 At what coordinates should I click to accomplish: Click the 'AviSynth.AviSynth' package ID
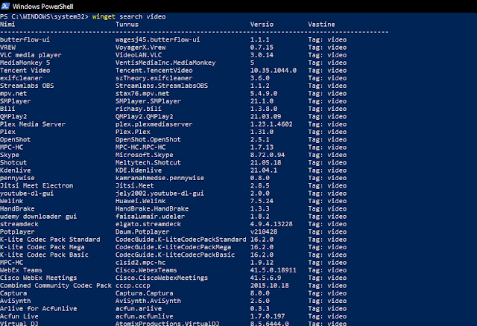pos(148,301)
